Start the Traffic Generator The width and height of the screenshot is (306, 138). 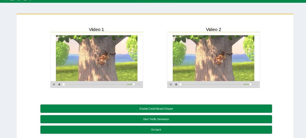click(156, 119)
